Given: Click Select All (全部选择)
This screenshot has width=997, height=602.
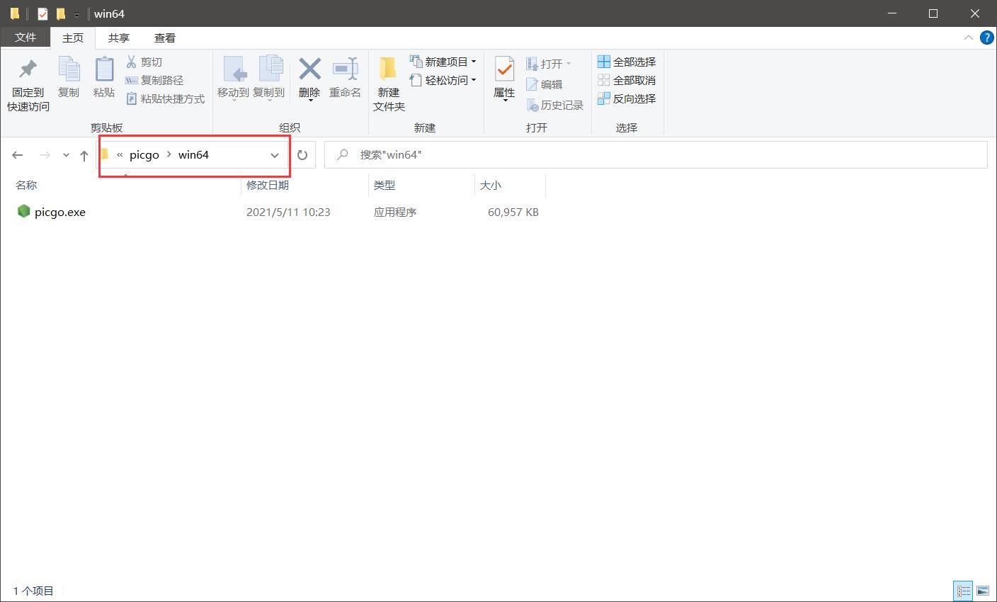Looking at the screenshot, I should click(x=627, y=62).
